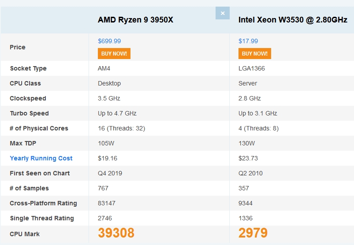Click the 105W TDP value
The image size is (354, 245).
[106, 143]
